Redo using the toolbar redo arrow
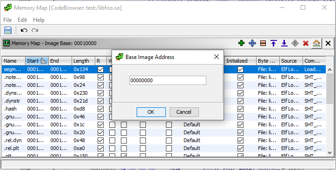The width and height of the screenshot is (336, 170). (x=35, y=30)
